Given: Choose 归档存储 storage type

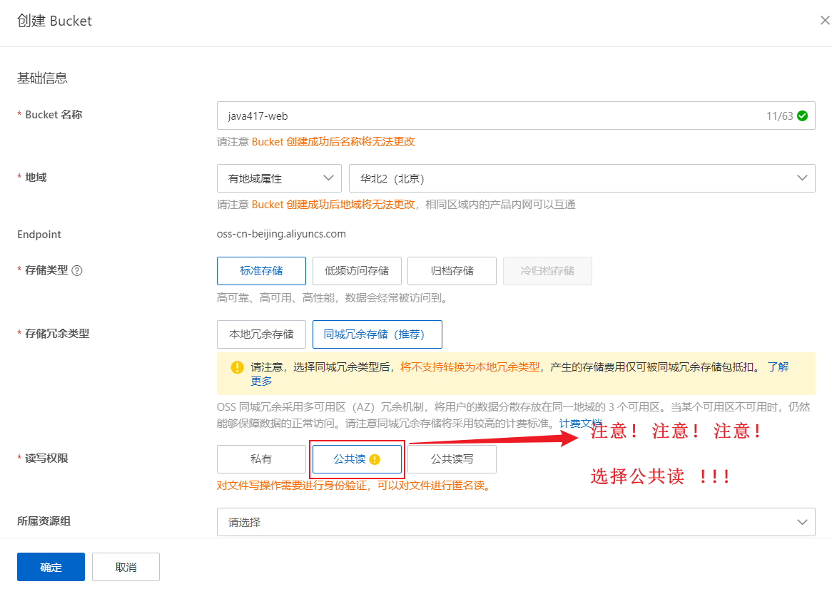Looking at the screenshot, I should (452, 271).
